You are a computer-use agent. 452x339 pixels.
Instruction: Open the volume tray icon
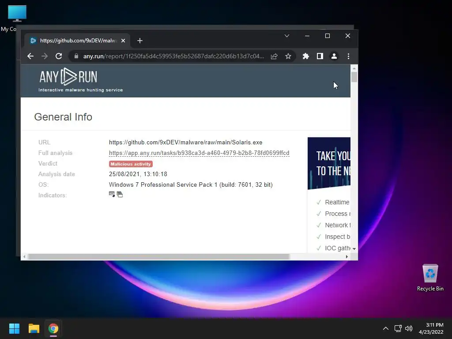coord(409,328)
